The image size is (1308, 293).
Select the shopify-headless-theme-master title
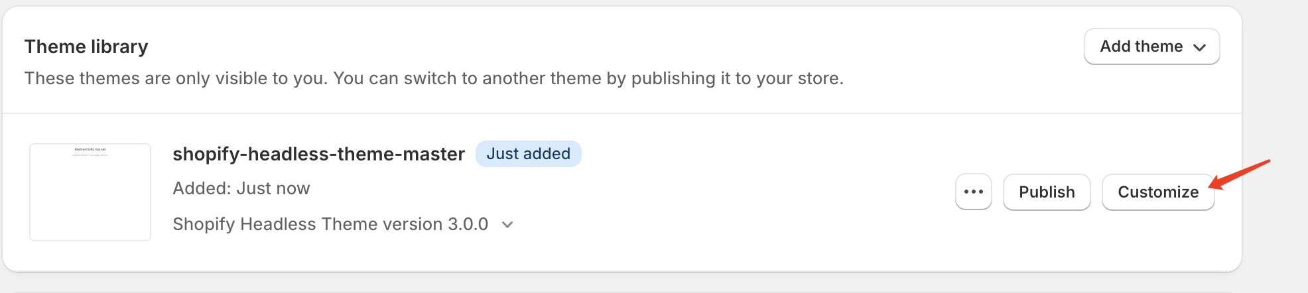(318, 154)
